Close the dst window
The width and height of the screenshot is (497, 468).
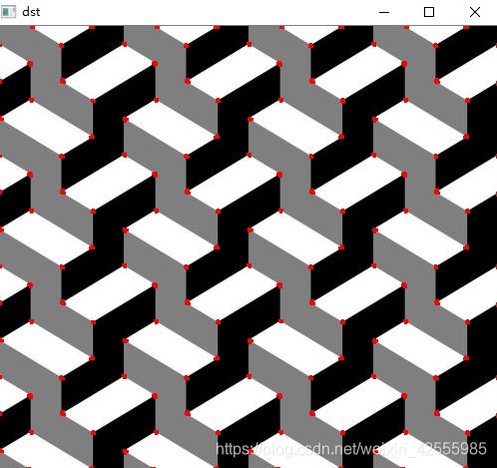pyautogui.click(x=475, y=12)
